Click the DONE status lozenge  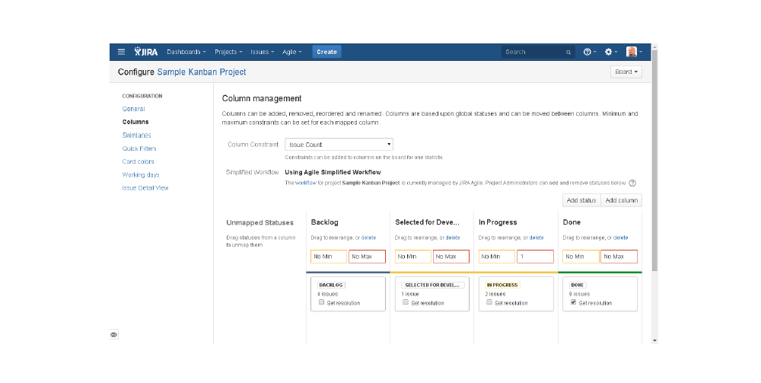(578, 285)
